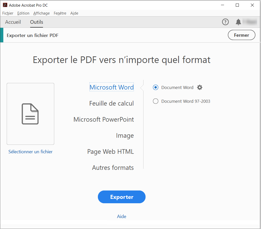
Task: Click the help question mark icon
Action: tap(225, 22)
